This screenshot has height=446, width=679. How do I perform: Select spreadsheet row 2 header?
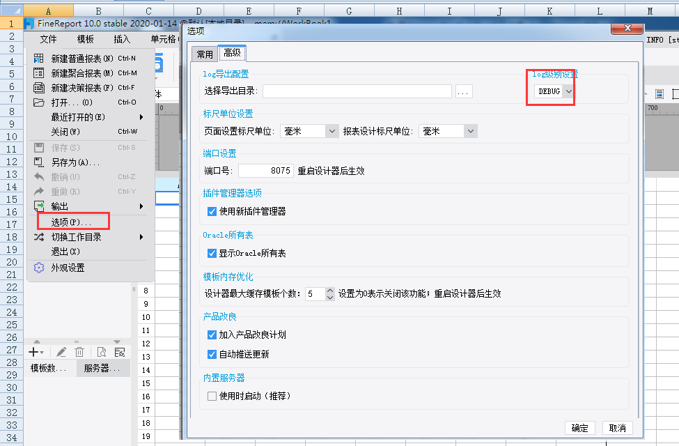click(x=12, y=36)
